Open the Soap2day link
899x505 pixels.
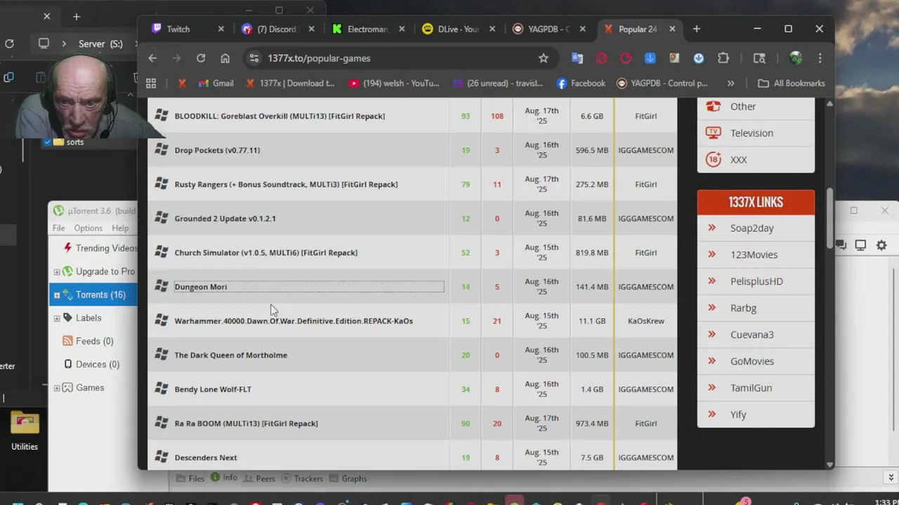(x=752, y=228)
